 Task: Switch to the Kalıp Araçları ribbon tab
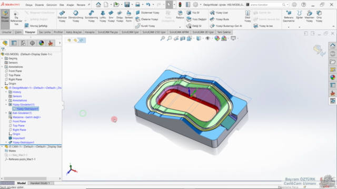click(74, 32)
